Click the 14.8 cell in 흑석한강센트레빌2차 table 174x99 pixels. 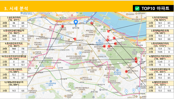point(14,39)
